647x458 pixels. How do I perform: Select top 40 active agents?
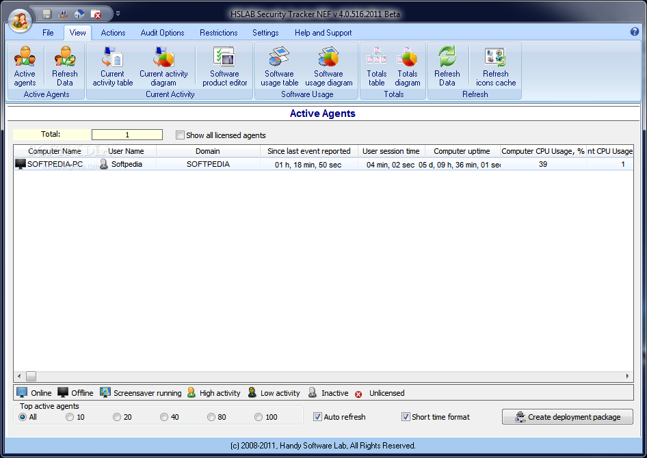pyautogui.click(x=164, y=417)
